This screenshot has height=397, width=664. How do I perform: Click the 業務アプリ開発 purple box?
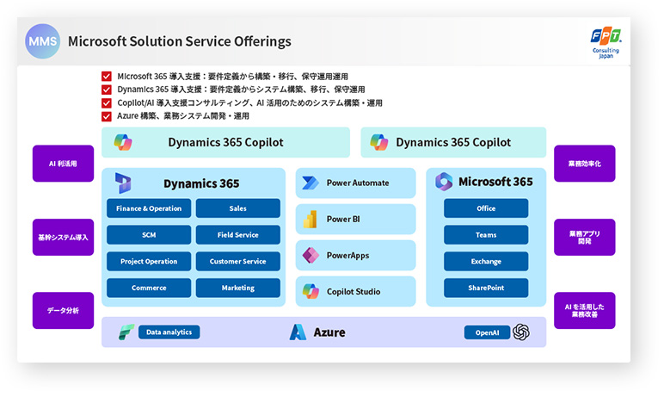[584, 237]
